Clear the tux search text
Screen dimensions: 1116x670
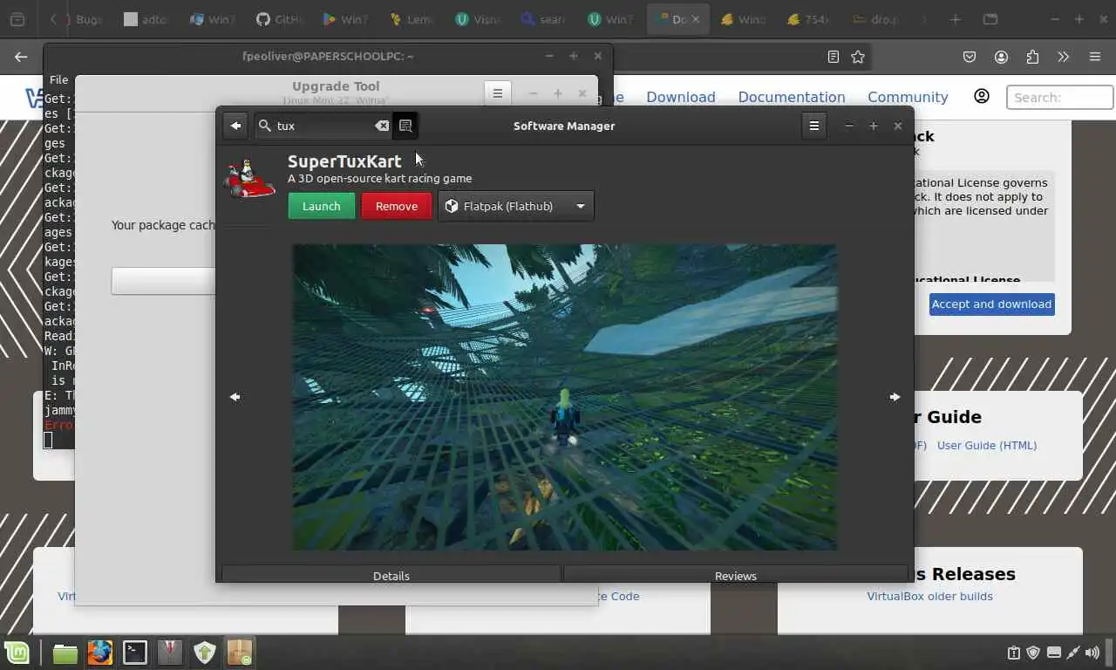pos(382,126)
